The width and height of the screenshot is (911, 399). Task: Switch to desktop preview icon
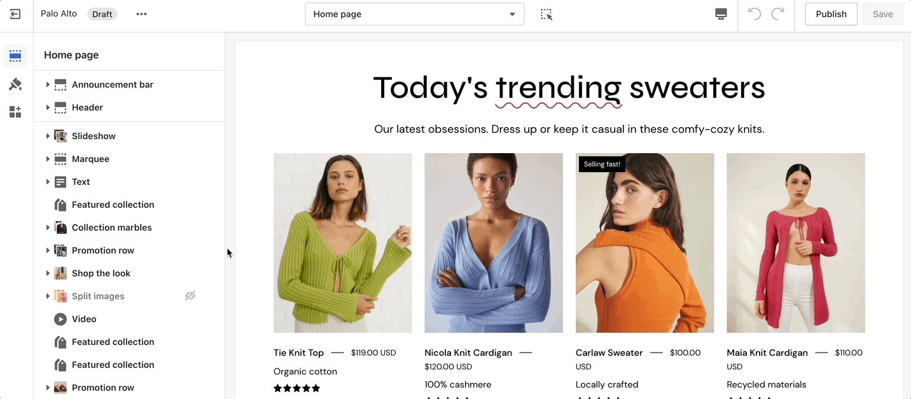coord(721,14)
